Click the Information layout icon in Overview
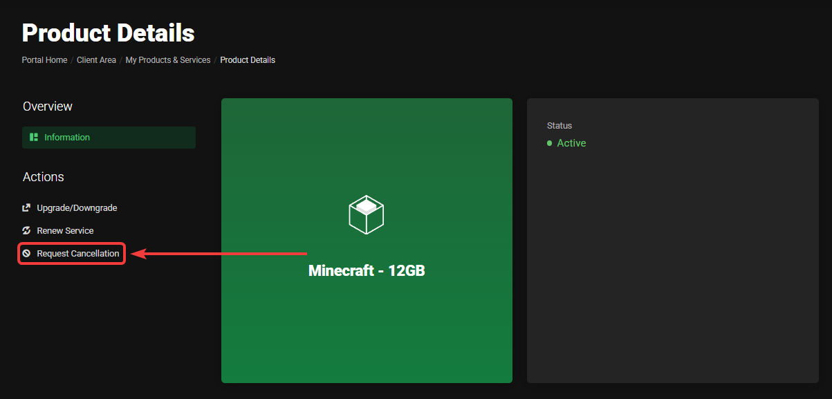 coord(33,138)
